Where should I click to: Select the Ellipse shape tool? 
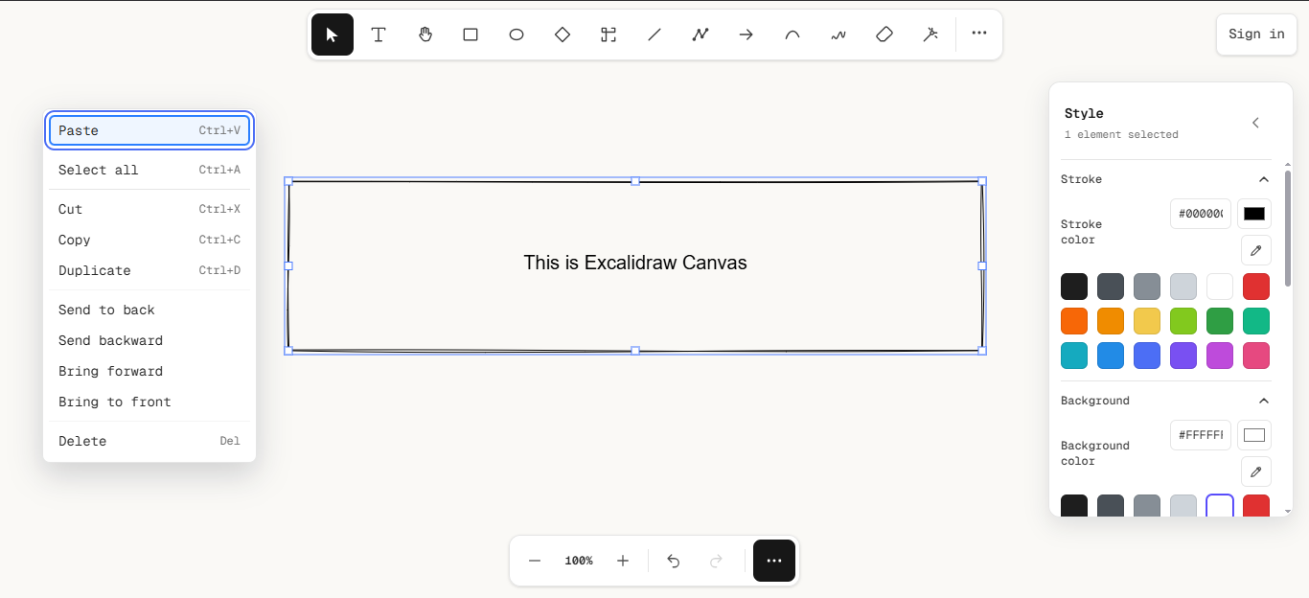(x=517, y=34)
